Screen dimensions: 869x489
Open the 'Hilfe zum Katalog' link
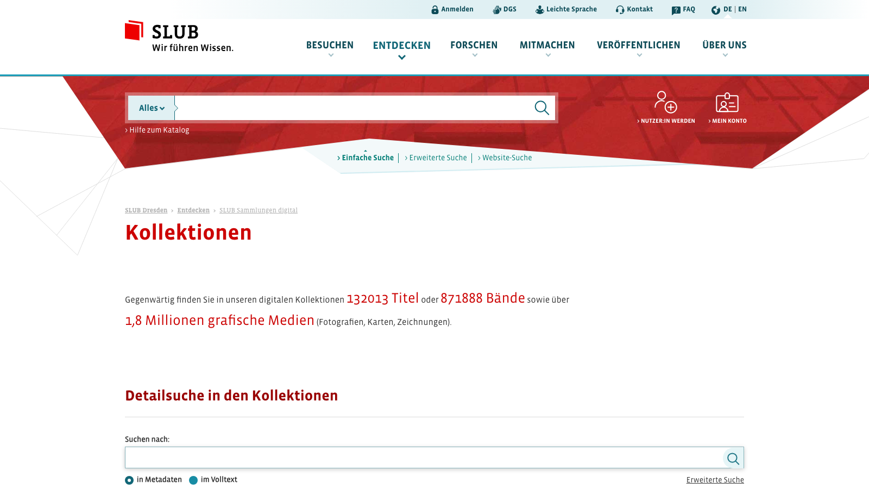159,130
